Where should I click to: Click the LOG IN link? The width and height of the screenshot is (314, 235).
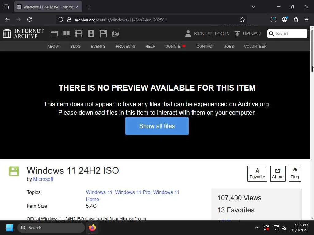222,34
